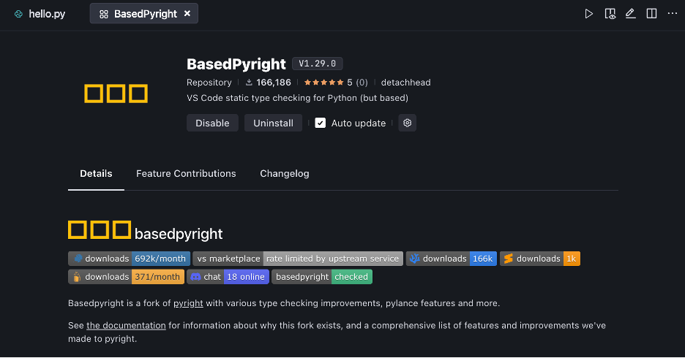Image resolution: width=685 pixels, height=358 pixels.
Task: Open the preview-to-side icon in the editor toolbar
Action: [x=610, y=14]
